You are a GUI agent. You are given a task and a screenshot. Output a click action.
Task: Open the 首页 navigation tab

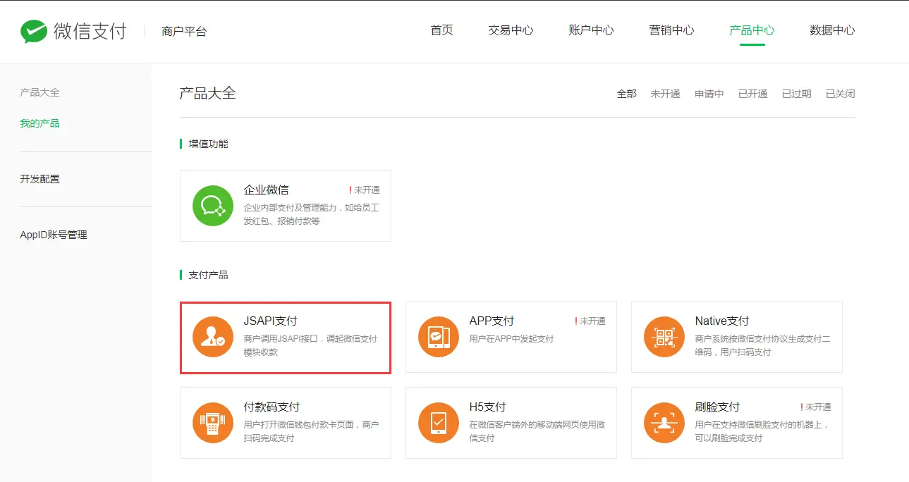pyautogui.click(x=441, y=30)
